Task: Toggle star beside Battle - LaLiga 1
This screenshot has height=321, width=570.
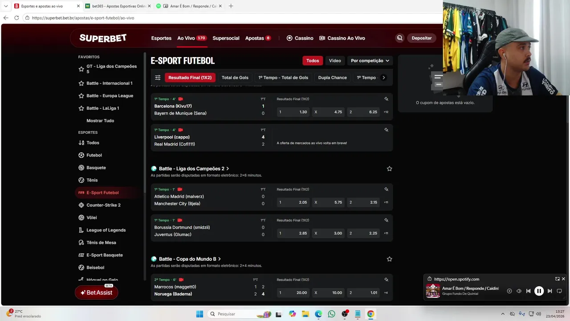Action: [x=81, y=108]
